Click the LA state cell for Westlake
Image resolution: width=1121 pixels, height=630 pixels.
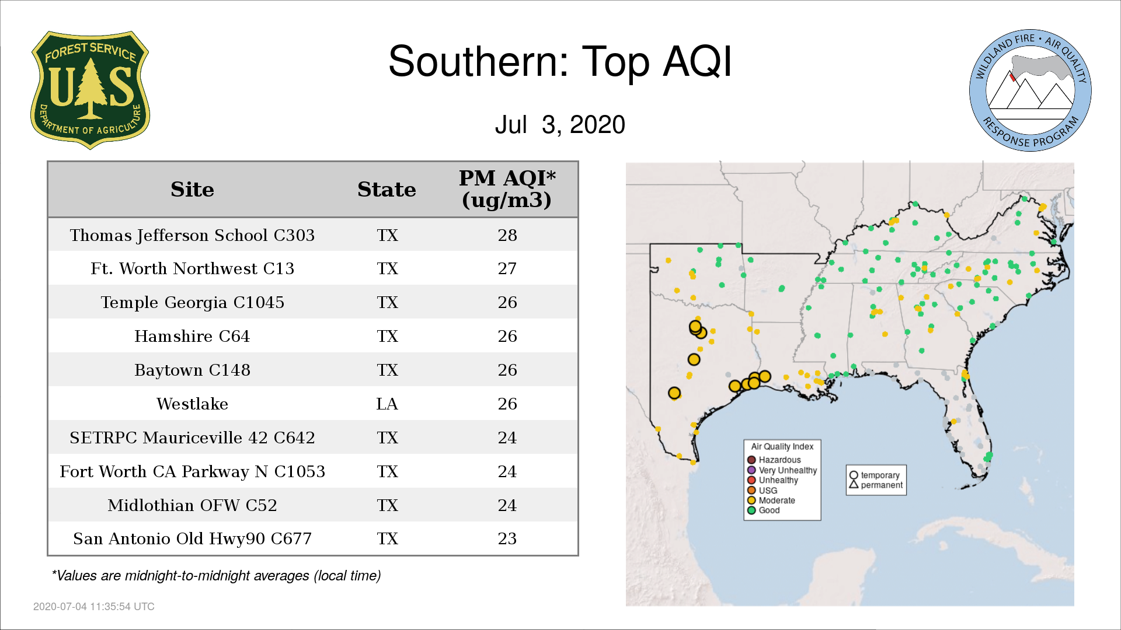387,404
